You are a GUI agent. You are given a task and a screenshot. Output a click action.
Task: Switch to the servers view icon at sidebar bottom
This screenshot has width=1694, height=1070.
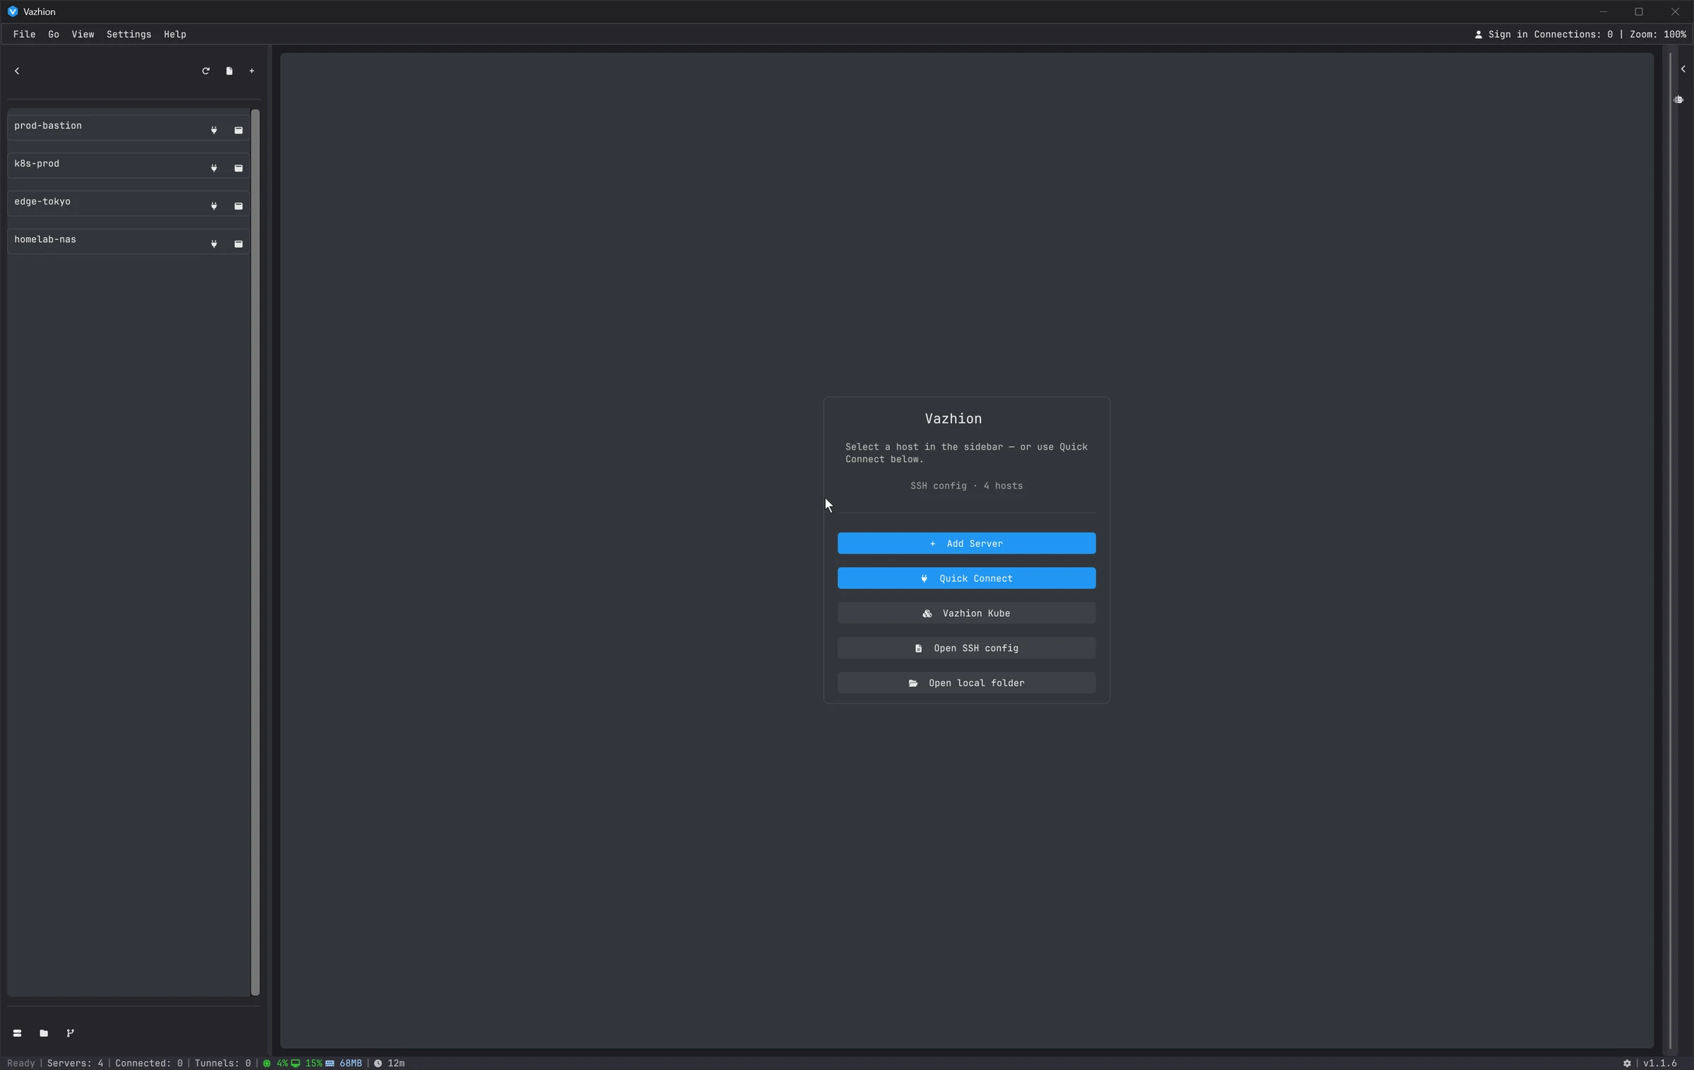coord(17,1033)
